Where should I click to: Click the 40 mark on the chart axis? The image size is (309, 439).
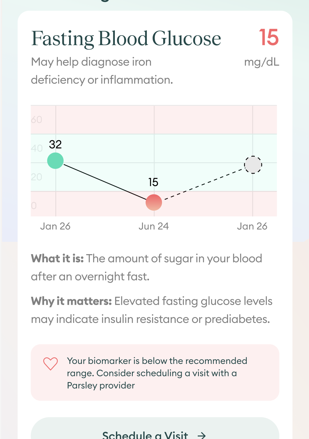pos(37,148)
